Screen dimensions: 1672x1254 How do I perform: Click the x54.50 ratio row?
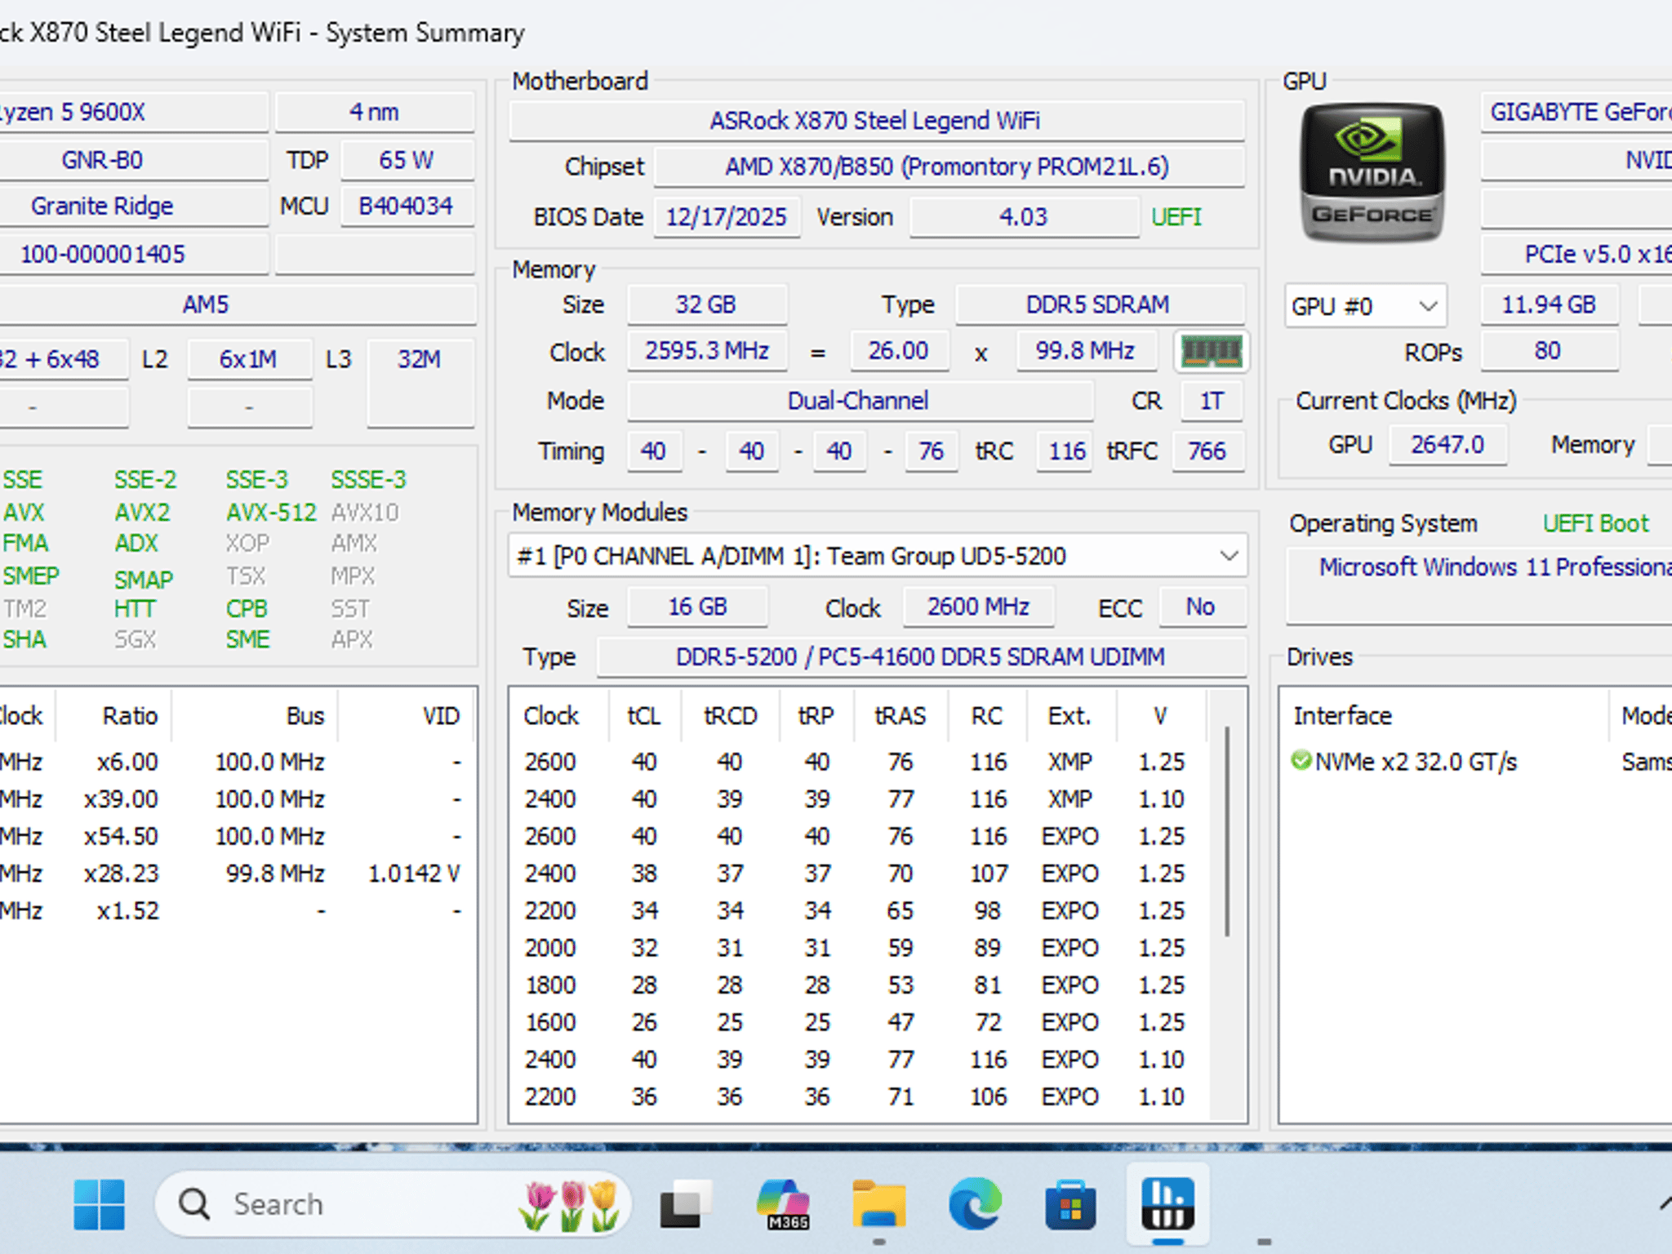click(237, 836)
